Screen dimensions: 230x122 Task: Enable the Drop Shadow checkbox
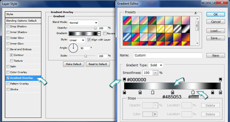(8, 27)
